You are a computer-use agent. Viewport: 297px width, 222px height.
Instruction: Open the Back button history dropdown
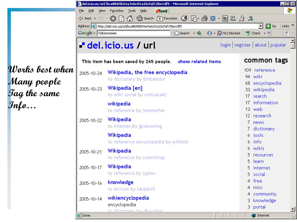tap(95, 18)
